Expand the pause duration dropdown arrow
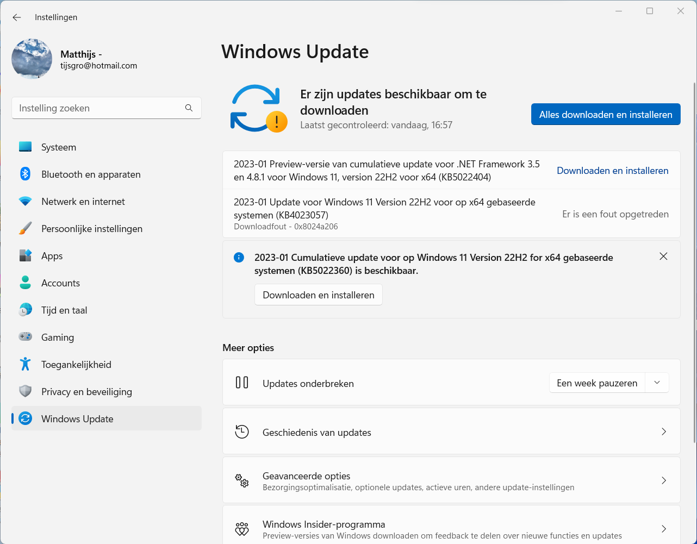The image size is (697, 544). 657,383
